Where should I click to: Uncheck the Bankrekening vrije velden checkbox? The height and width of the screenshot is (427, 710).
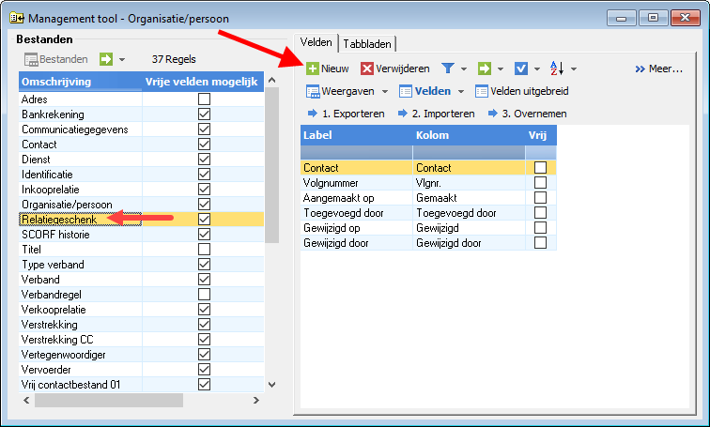[x=204, y=114]
